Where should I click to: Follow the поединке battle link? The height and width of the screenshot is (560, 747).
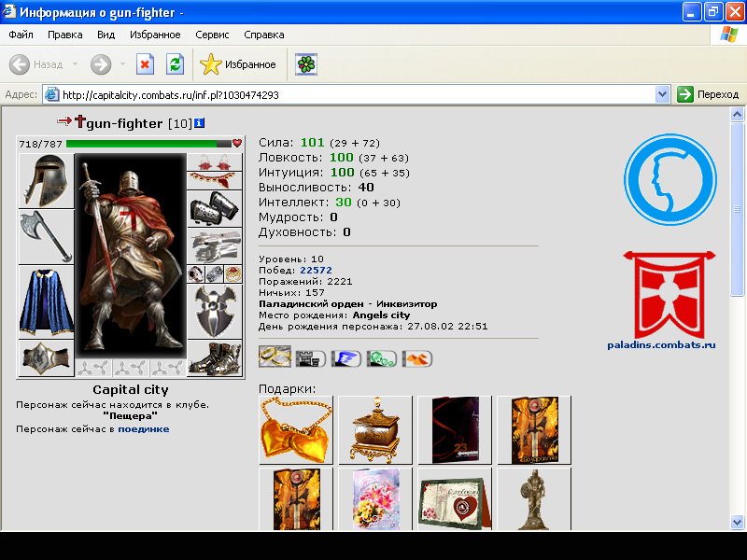[x=144, y=429]
